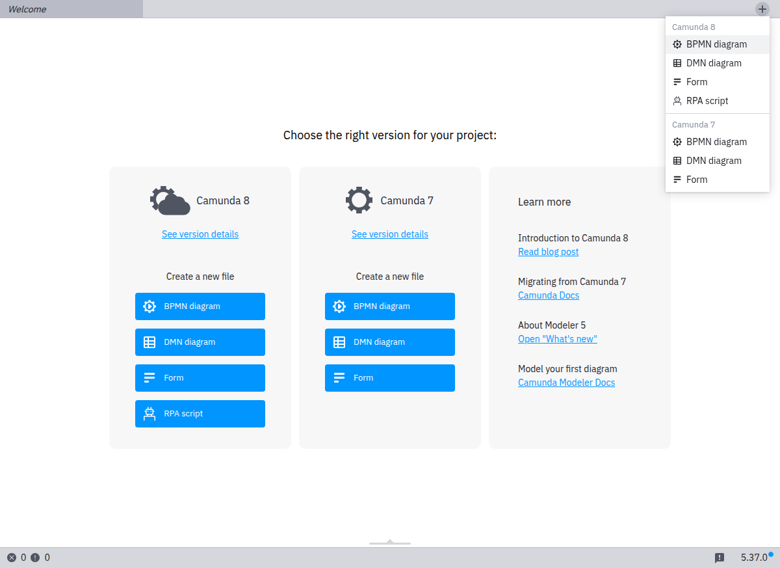
Task: Select Camunda 8 BPMN diagram menu entry
Action: 716,44
